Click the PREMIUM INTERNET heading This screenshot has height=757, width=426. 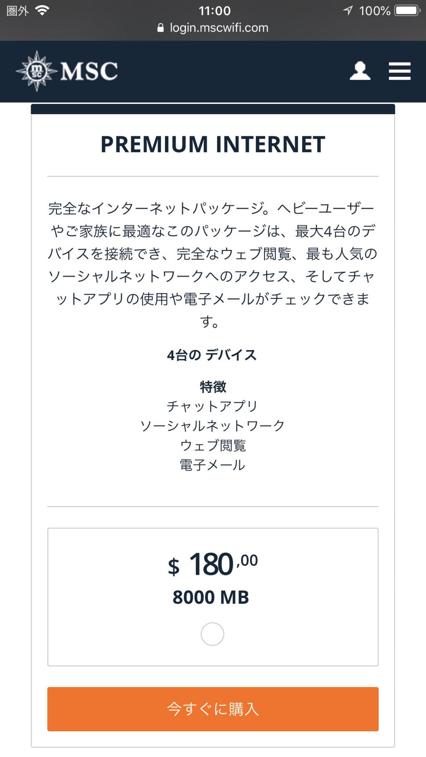(x=213, y=144)
